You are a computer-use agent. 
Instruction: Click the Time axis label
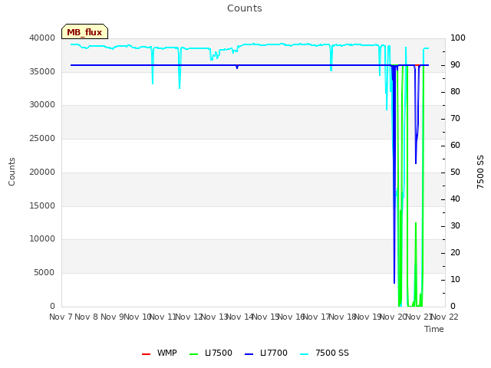pyautogui.click(x=434, y=329)
